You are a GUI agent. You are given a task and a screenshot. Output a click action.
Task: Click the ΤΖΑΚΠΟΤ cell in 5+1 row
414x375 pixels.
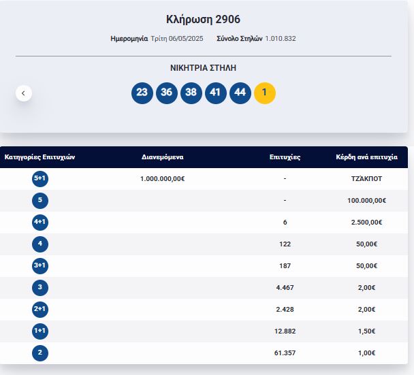(366, 179)
